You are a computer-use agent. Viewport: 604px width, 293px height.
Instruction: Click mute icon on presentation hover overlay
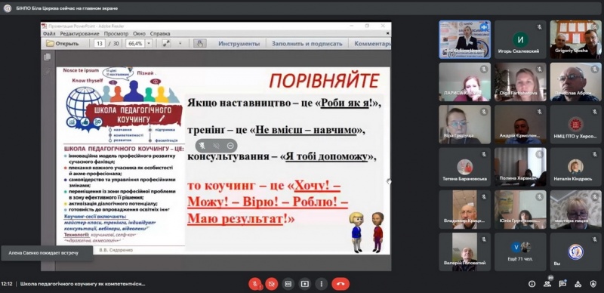pos(202,146)
